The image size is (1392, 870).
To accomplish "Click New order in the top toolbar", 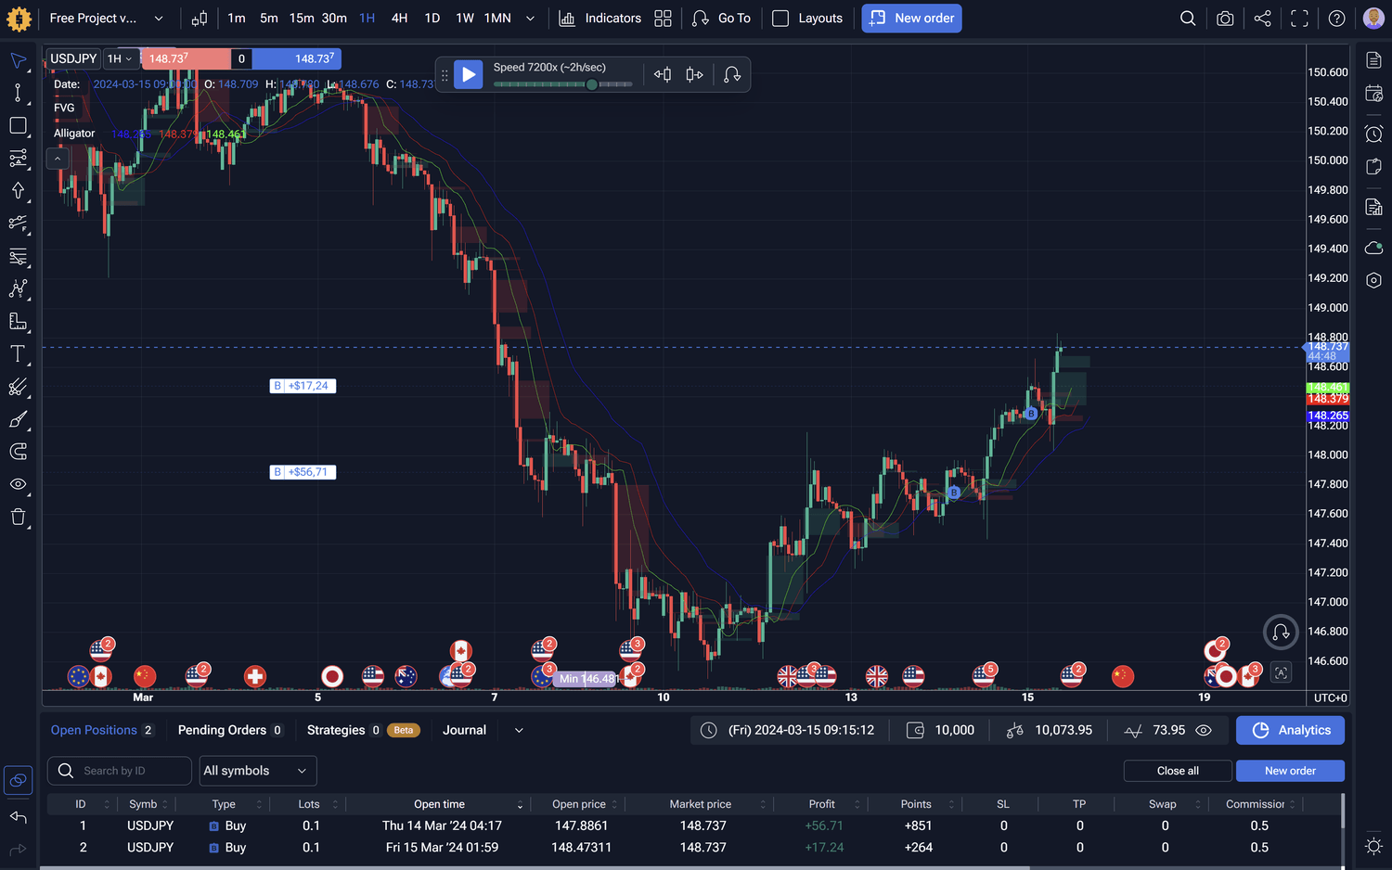I will click(x=911, y=19).
